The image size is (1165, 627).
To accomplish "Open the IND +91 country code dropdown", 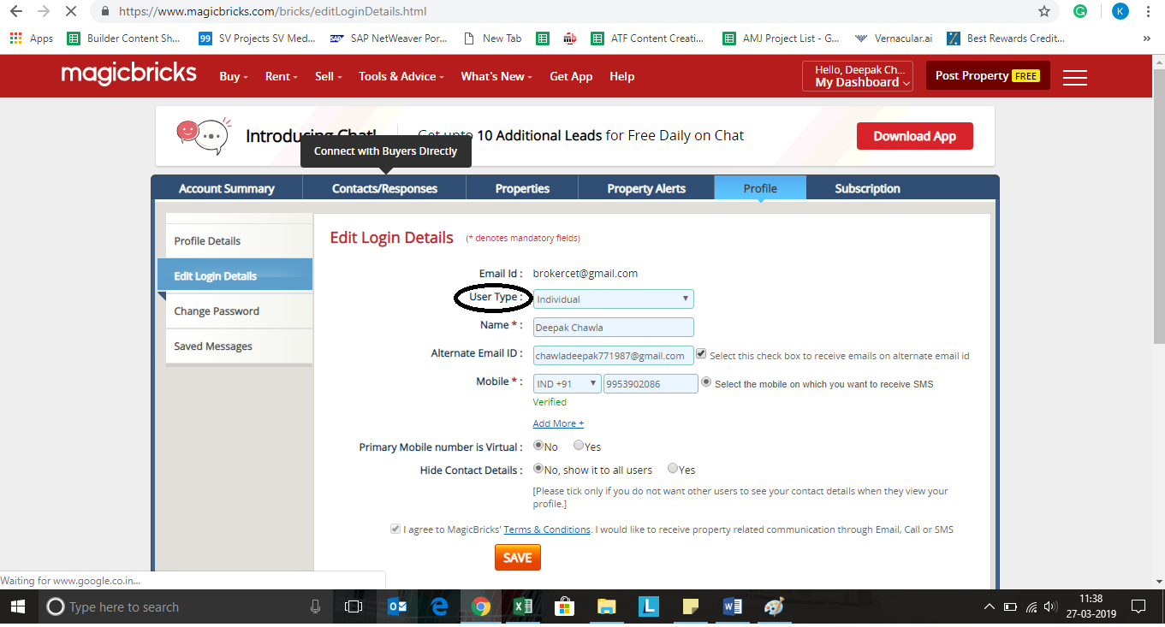I will pos(567,384).
